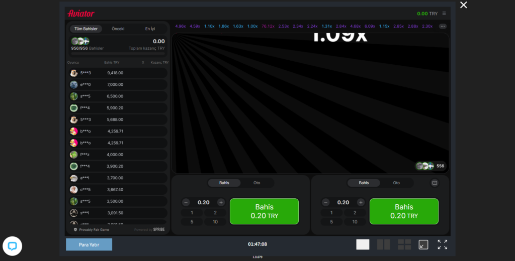Click the 76.12x multiplier in history bar
Image resolution: width=515 pixels, height=261 pixels.
pyautogui.click(x=268, y=26)
